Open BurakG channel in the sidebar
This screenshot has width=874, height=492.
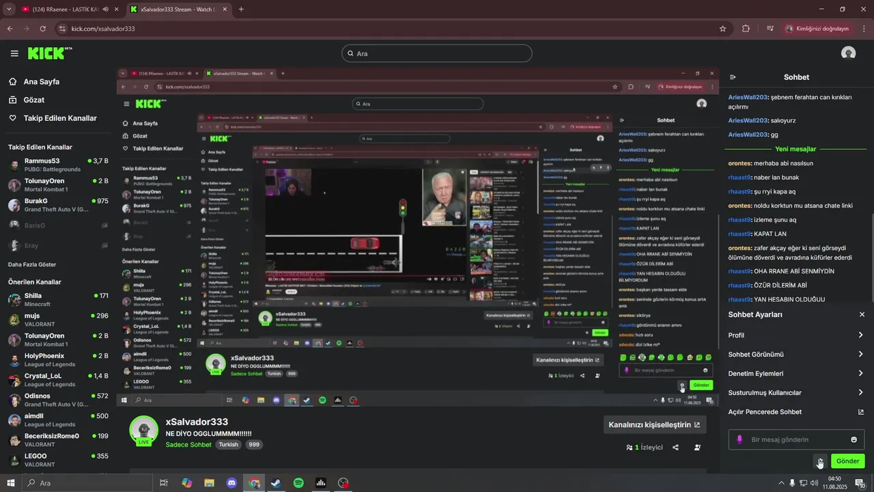58,205
